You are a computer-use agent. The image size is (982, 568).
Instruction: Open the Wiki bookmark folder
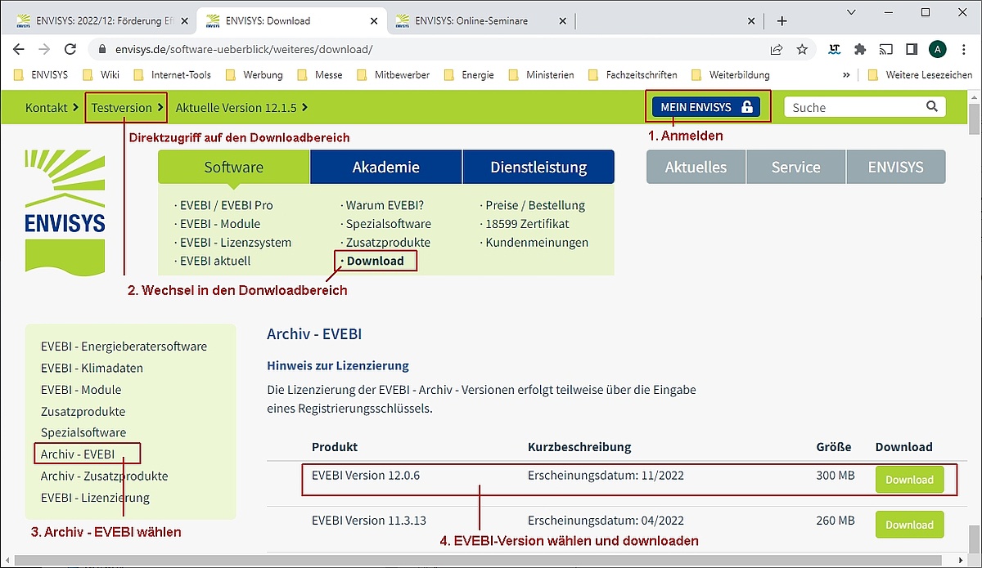(x=101, y=74)
